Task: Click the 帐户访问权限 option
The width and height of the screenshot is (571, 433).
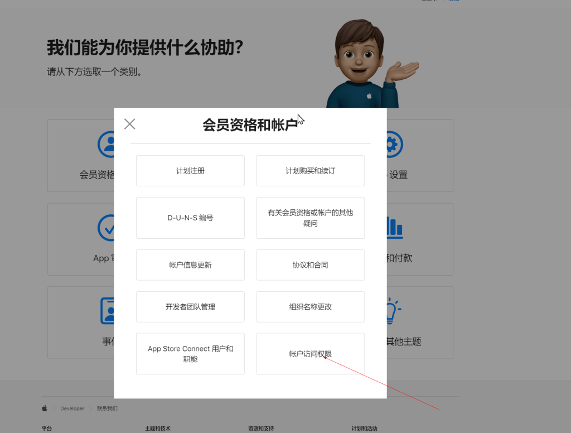Action: pyautogui.click(x=310, y=354)
